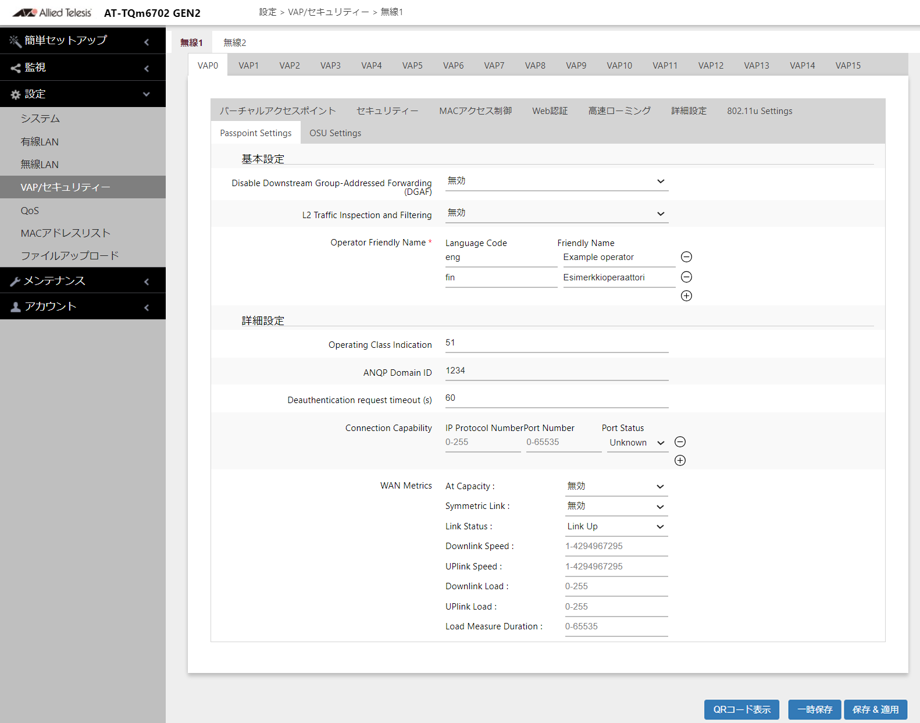Open VAP/セキュリティー in sidebar

pyautogui.click(x=83, y=187)
